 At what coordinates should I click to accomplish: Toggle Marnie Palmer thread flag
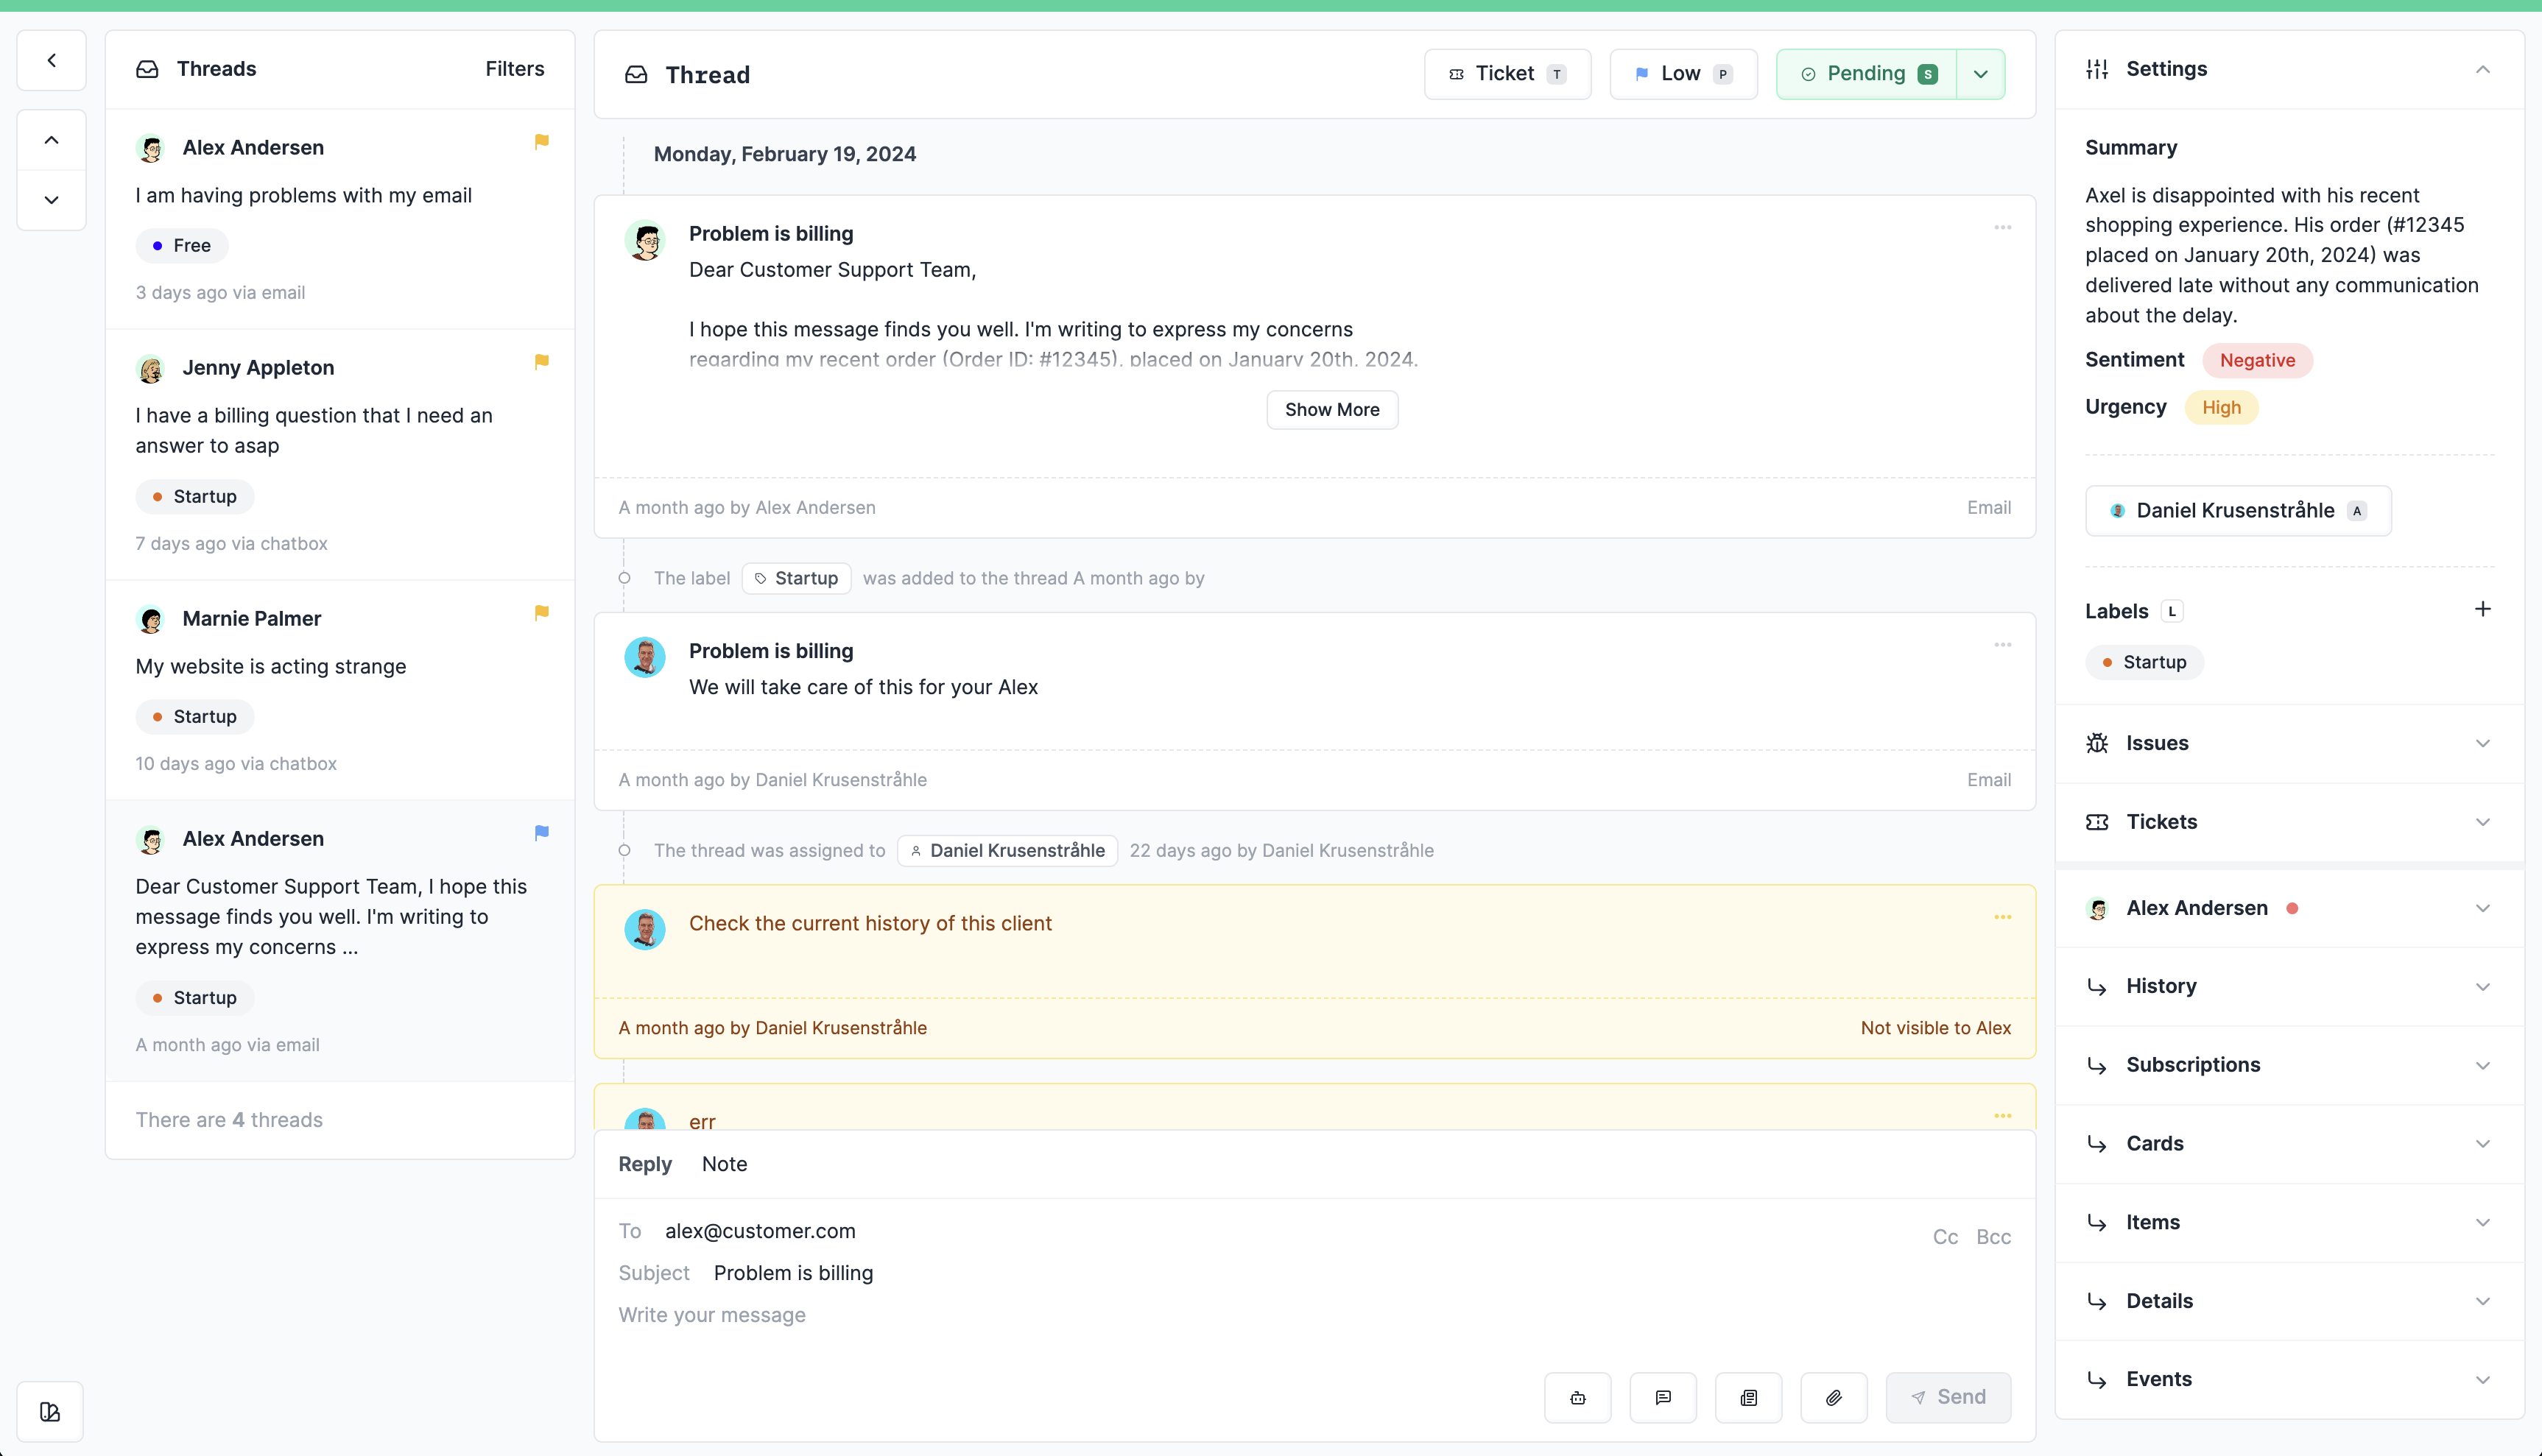541,612
